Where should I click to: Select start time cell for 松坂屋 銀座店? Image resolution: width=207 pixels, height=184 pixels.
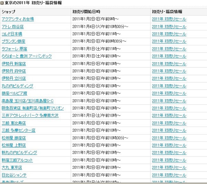pos(111,138)
